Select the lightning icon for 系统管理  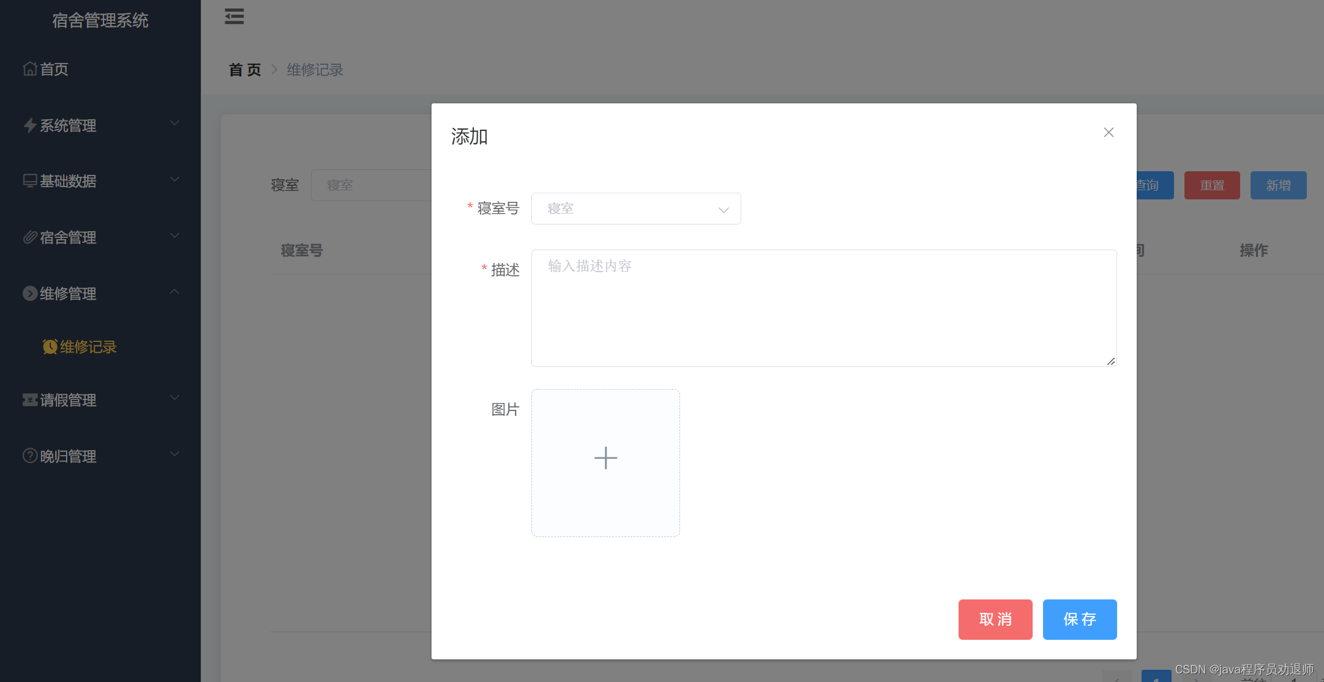click(x=30, y=125)
